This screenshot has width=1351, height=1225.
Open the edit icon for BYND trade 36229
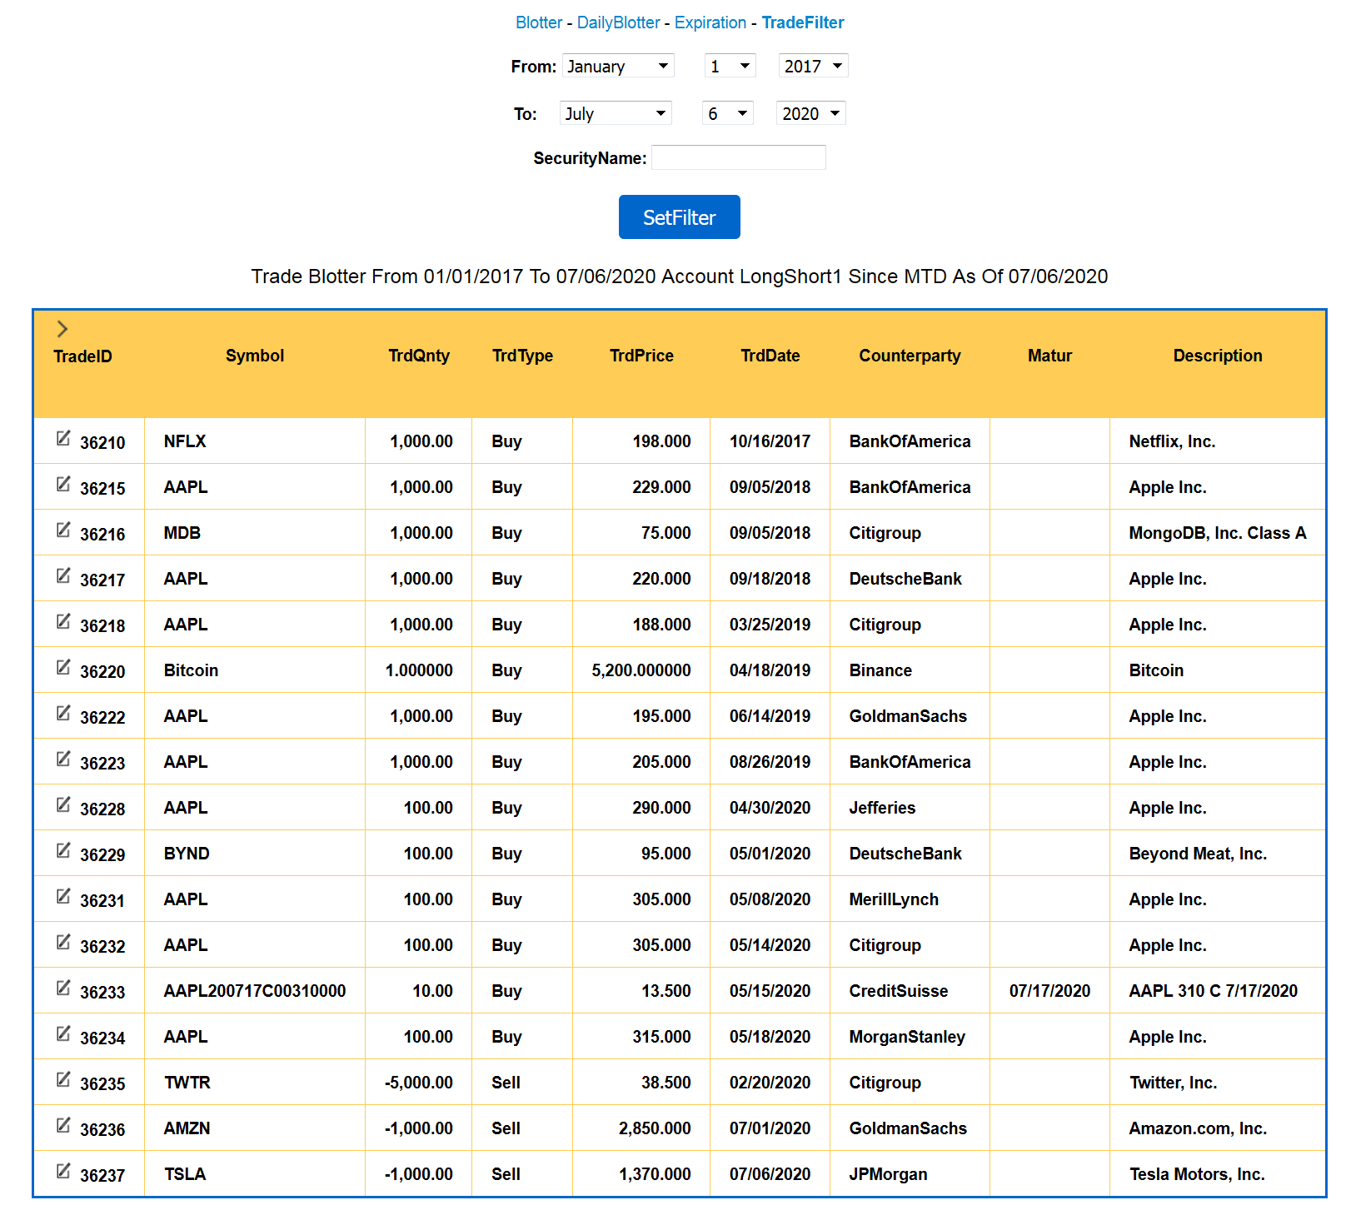(x=63, y=849)
